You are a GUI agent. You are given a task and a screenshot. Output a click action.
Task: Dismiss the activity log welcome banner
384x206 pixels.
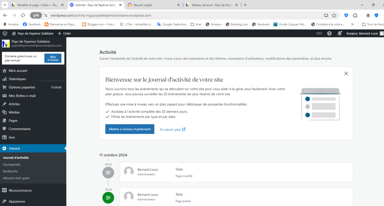coord(346,73)
